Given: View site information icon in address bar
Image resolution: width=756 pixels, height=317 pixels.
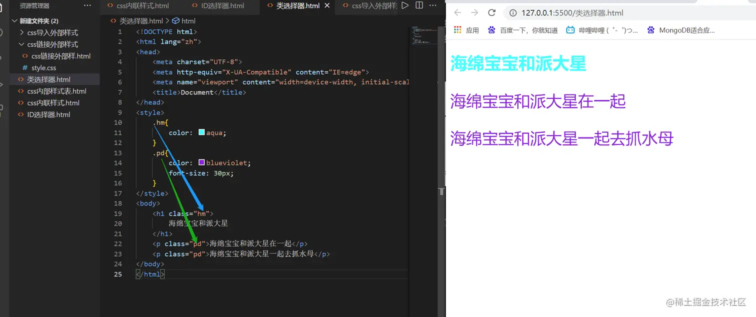Looking at the screenshot, I should coord(512,13).
